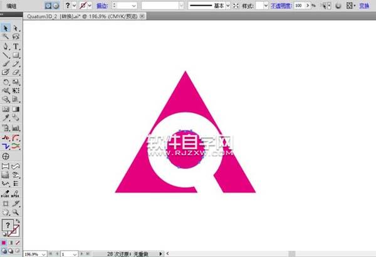Click the blue zigzag plugin tool
This screenshot has width=376, height=257.
(6, 146)
